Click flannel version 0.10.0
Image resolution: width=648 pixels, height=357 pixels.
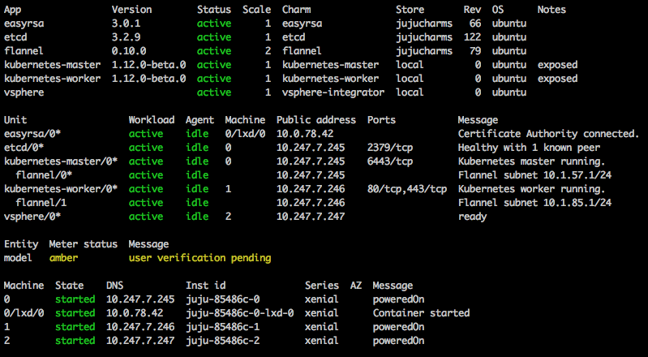(x=129, y=51)
